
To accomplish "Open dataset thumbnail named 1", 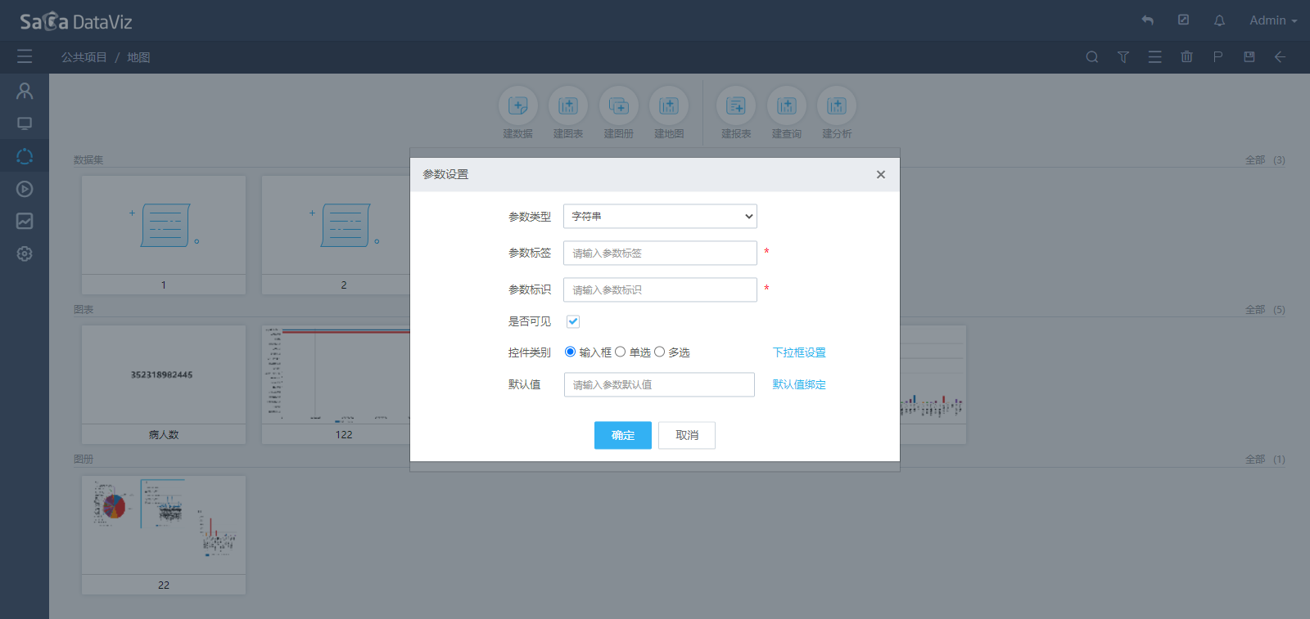I will (164, 235).
